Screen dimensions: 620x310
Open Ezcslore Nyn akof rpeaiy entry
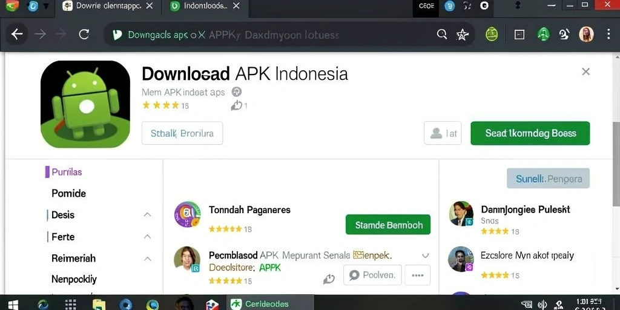pos(527,256)
